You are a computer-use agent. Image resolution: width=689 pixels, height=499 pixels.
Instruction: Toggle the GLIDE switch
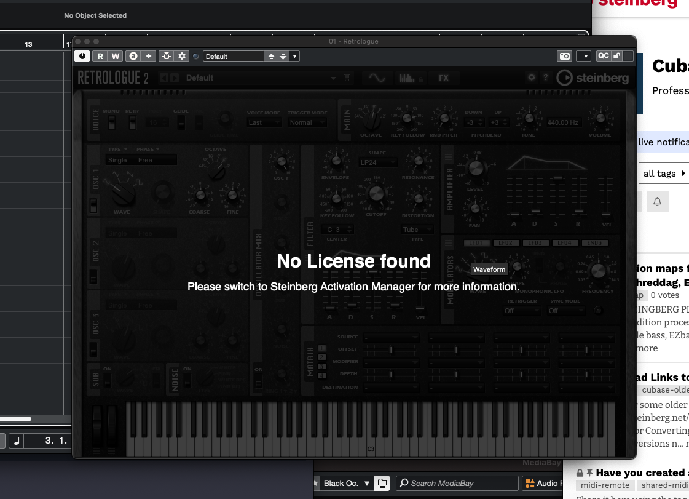point(181,123)
